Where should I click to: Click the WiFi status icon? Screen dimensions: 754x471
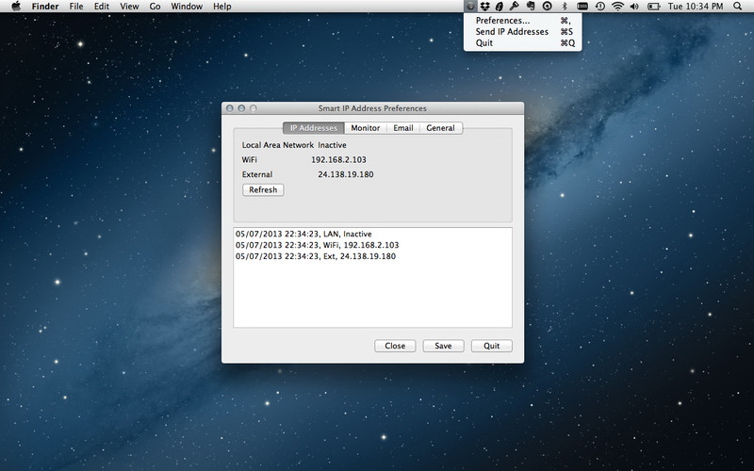coord(617,7)
